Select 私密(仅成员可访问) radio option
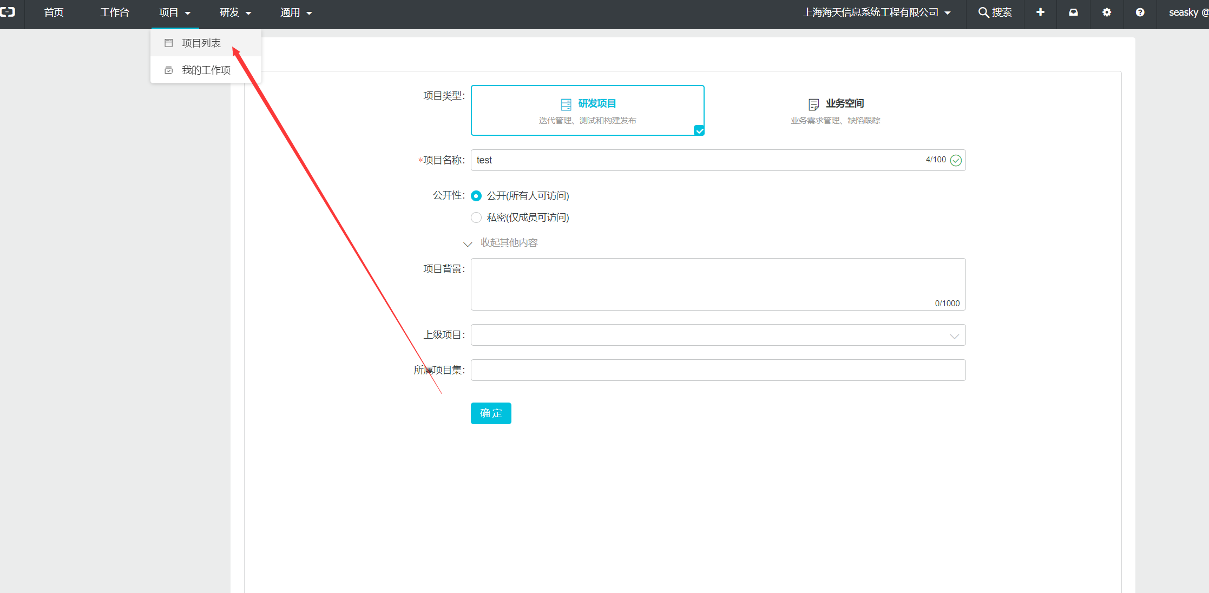This screenshot has height=593, width=1209. 476,218
